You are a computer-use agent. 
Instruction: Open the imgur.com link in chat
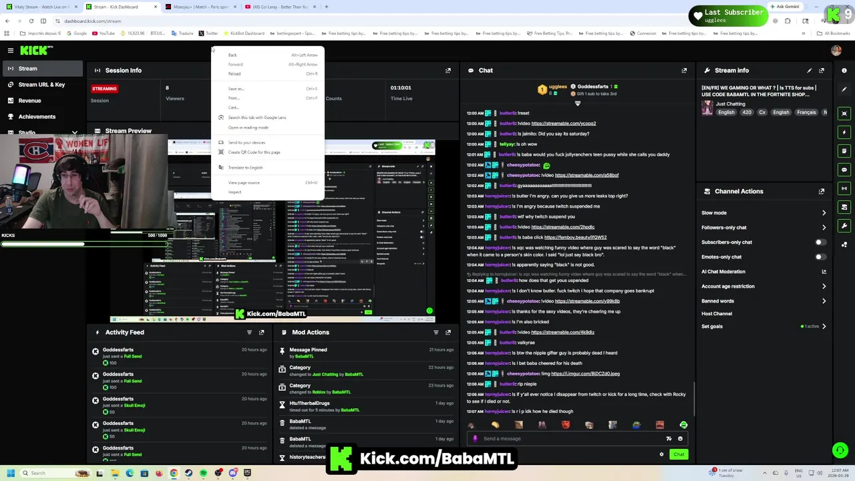pyautogui.click(x=586, y=374)
